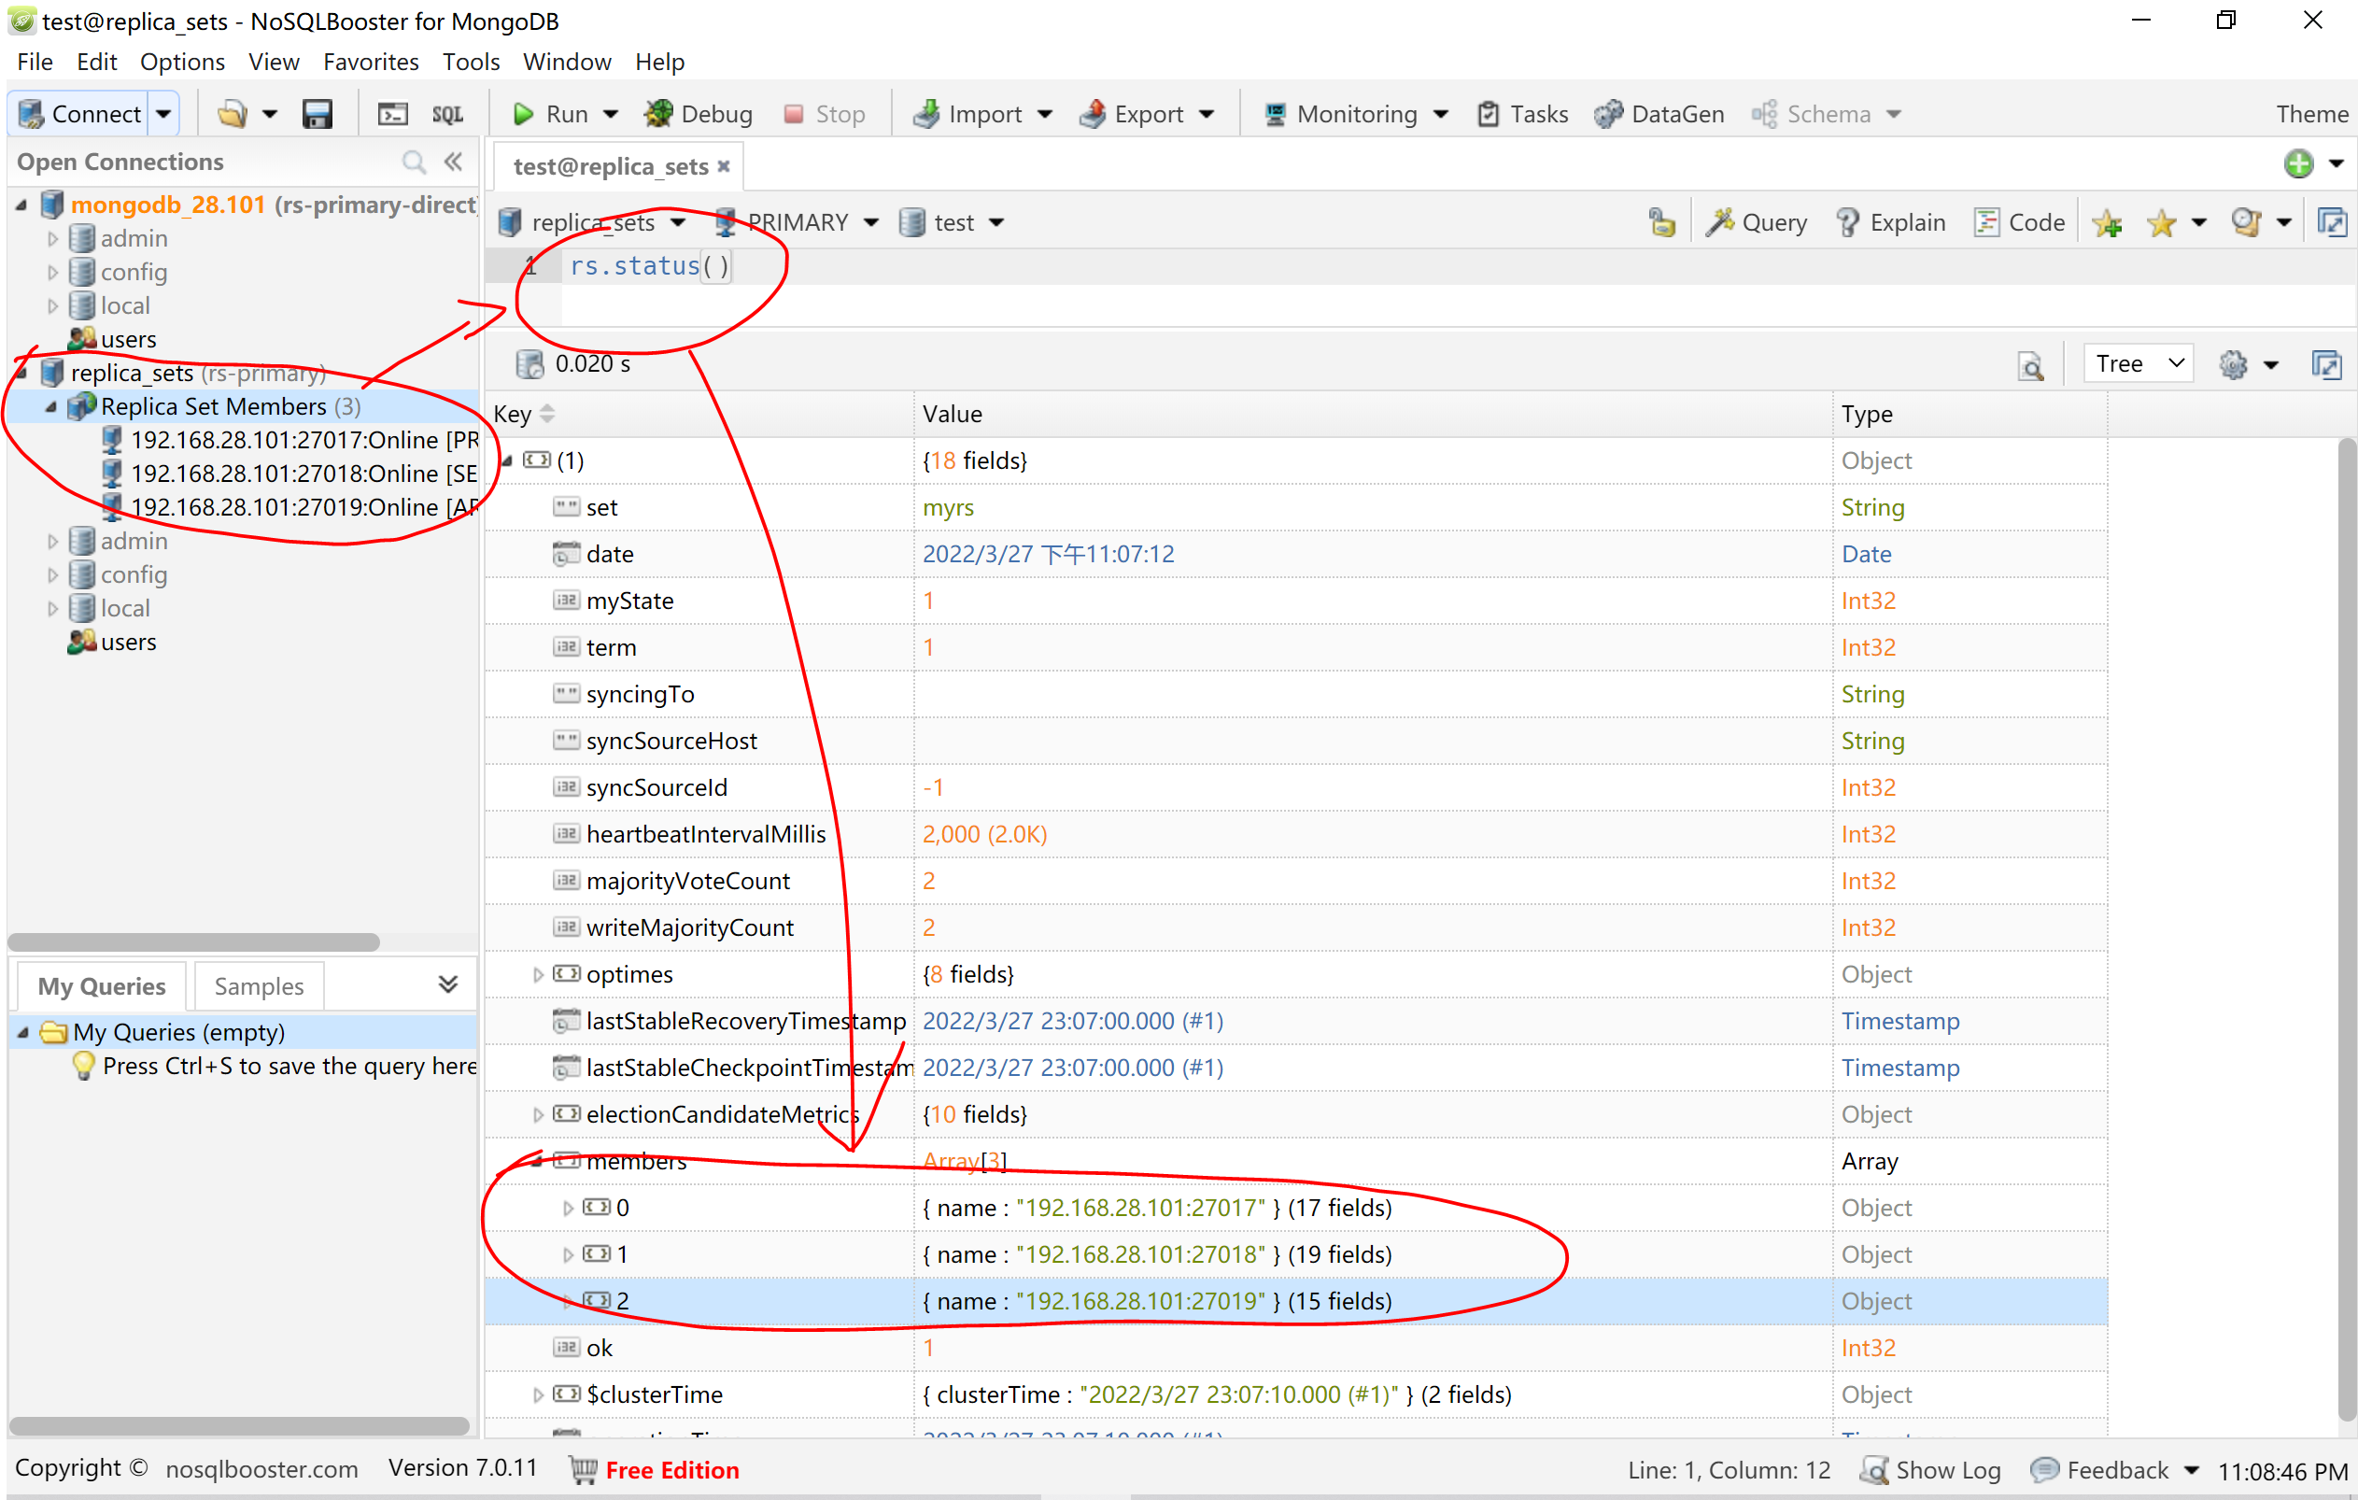2358x1500 pixels.
Task: Click the Stop button
Action: click(825, 114)
